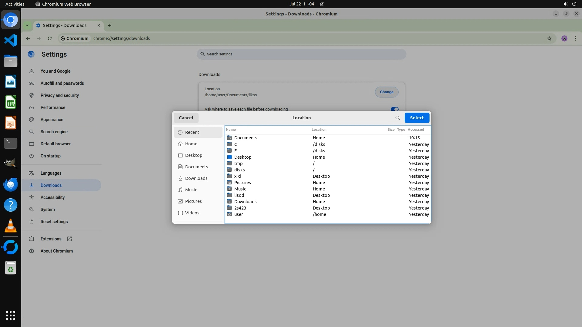Viewport: 582px width, 327px height.
Task: Expand the tab search dropdown arrow
Action: pyautogui.click(x=27, y=25)
